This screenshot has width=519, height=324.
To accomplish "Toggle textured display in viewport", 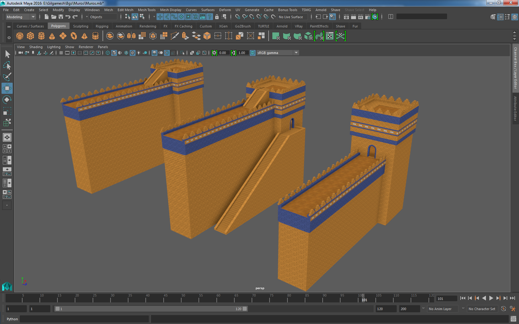I will (132, 53).
